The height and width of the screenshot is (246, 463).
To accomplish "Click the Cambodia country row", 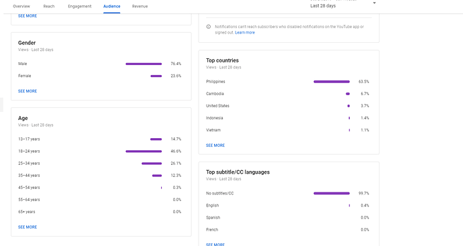I will 288,94.
